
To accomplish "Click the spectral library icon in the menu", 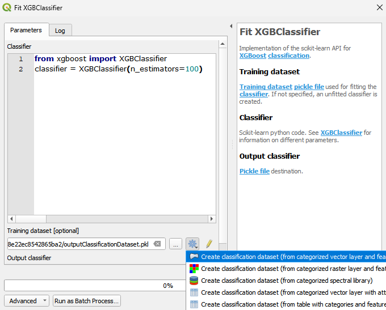I will pyautogui.click(x=194, y=281).
